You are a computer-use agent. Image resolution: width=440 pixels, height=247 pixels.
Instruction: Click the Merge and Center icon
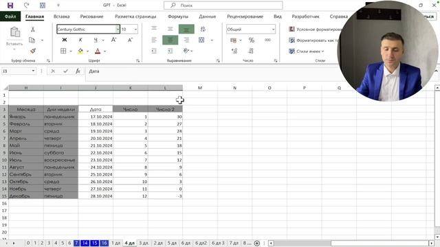(x=201, y=40)
